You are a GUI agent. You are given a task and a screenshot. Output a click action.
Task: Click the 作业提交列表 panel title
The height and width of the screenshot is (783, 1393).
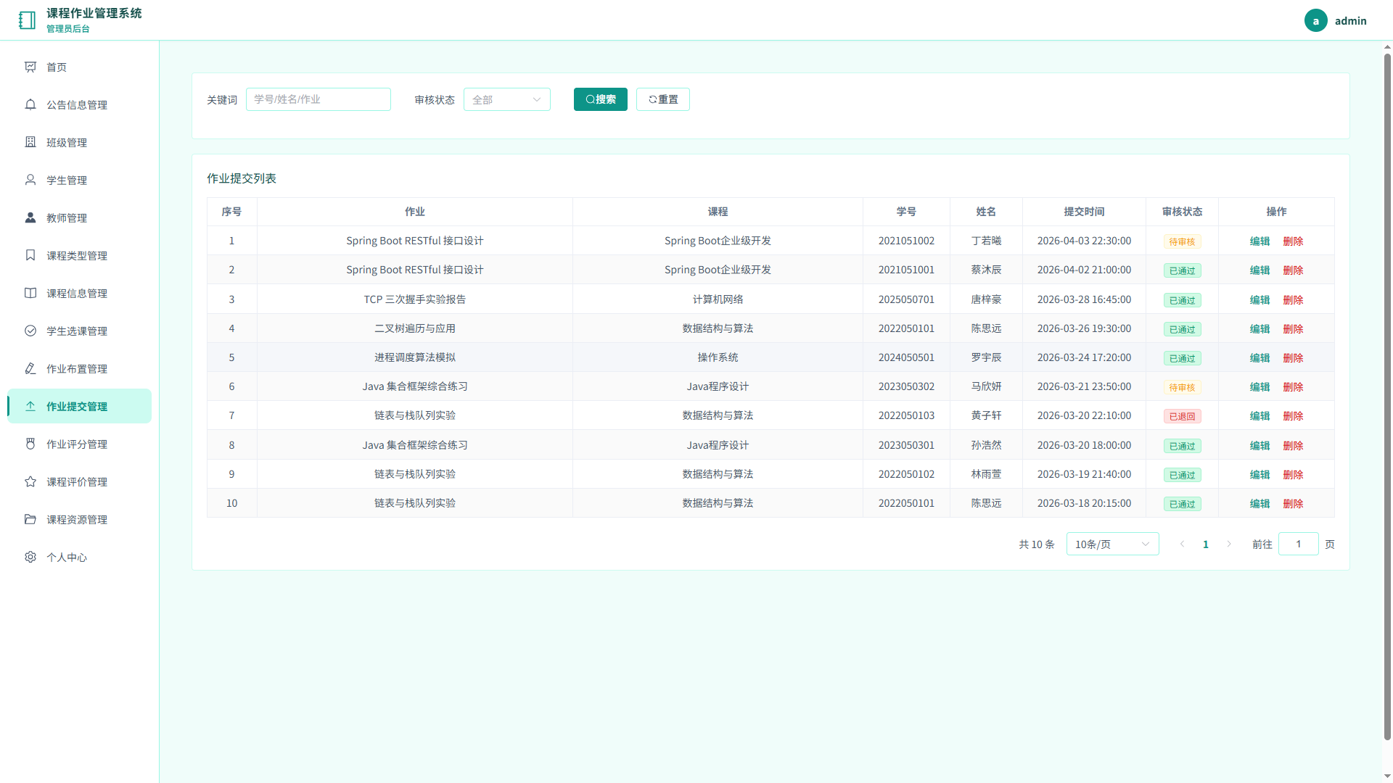[242, 178]
